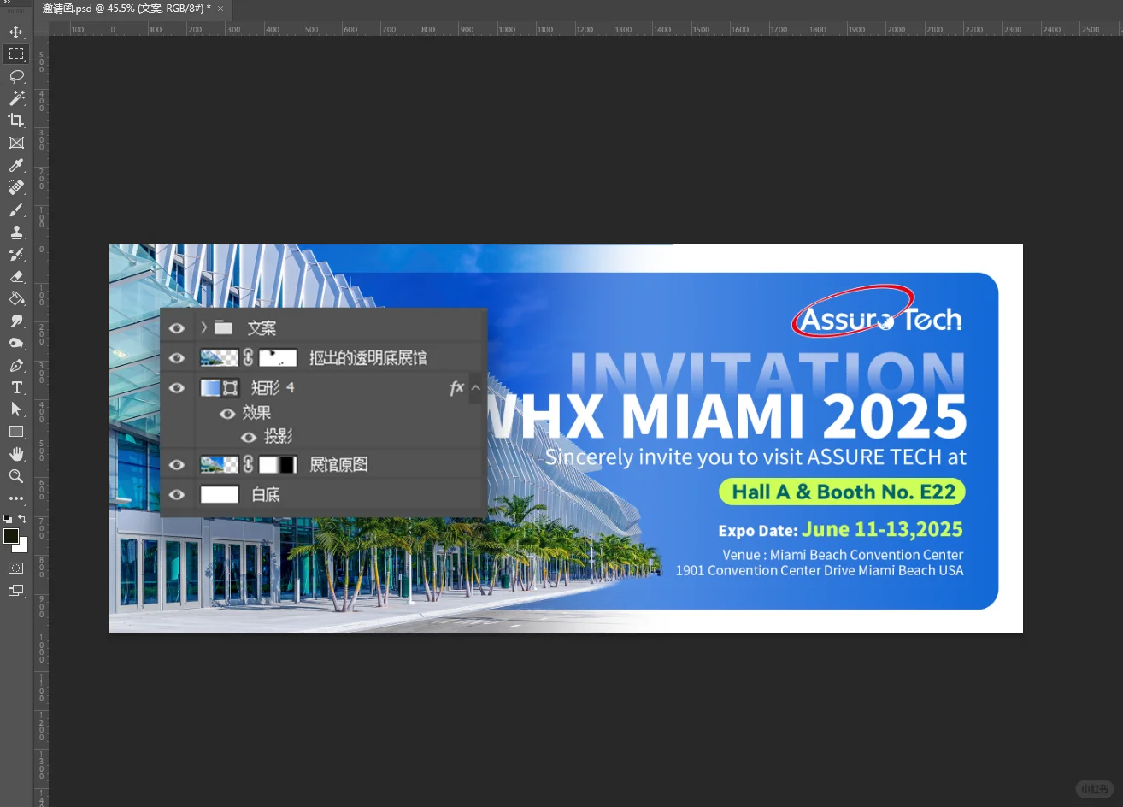Toggle the mask link on 抠出的透明底展馆 layer
Image resolution: width=1123 pixels, height=807 pixels.
(x=249, y=357)
